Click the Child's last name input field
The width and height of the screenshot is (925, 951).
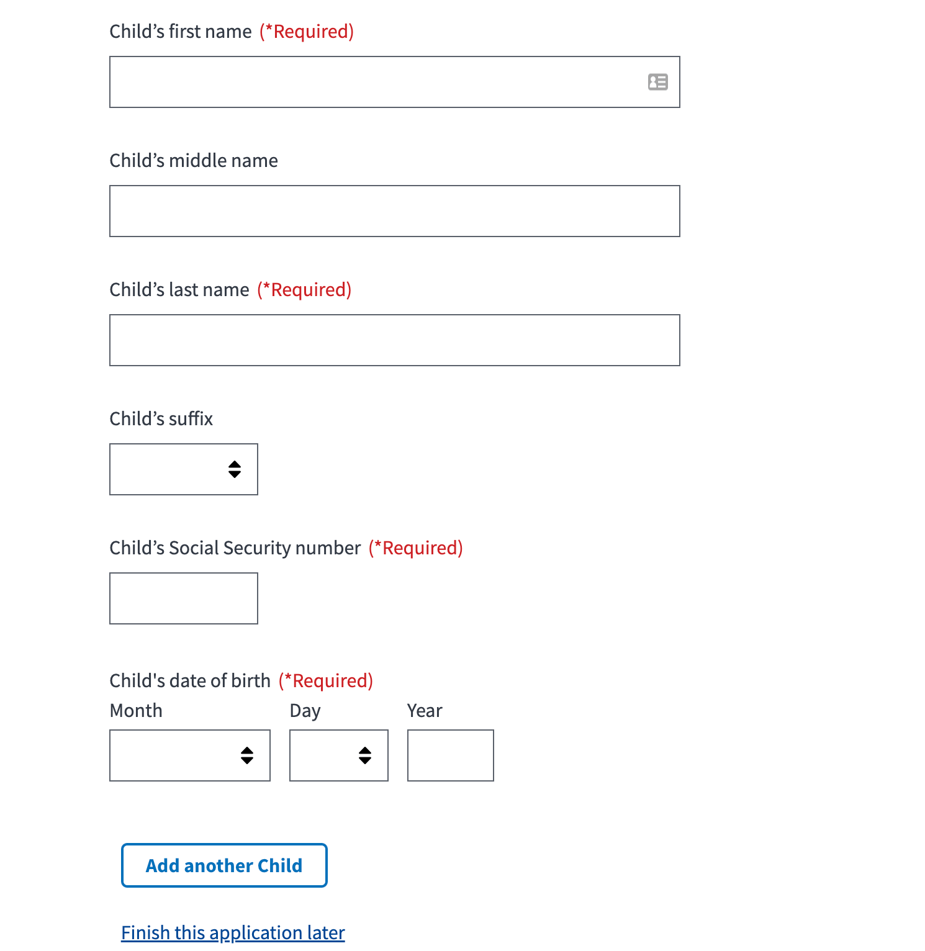394,340
